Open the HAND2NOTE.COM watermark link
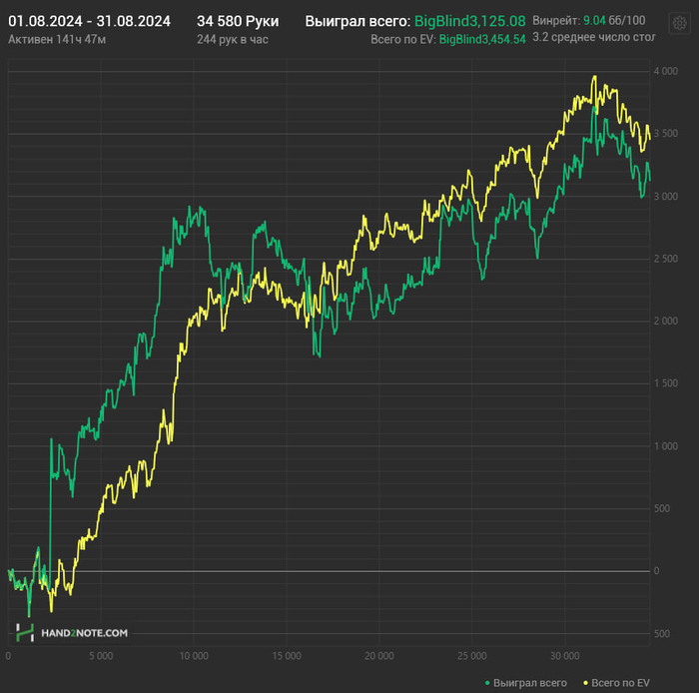This screenshot has height=693, width=699. pyautogui.click(x=84, y=633)
